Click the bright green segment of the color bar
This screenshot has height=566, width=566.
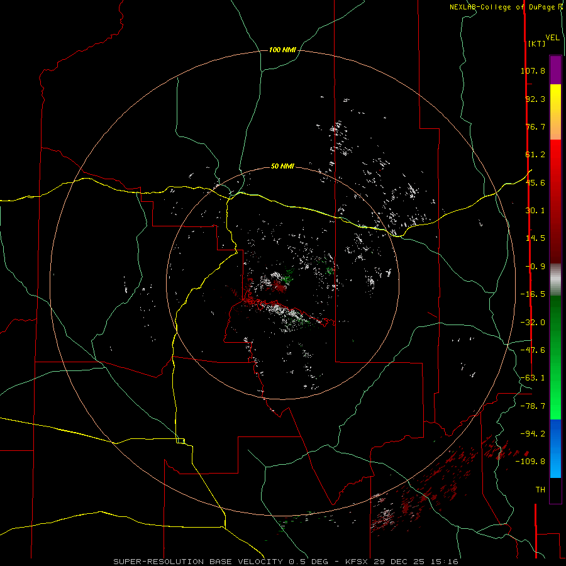pos(555,357)
